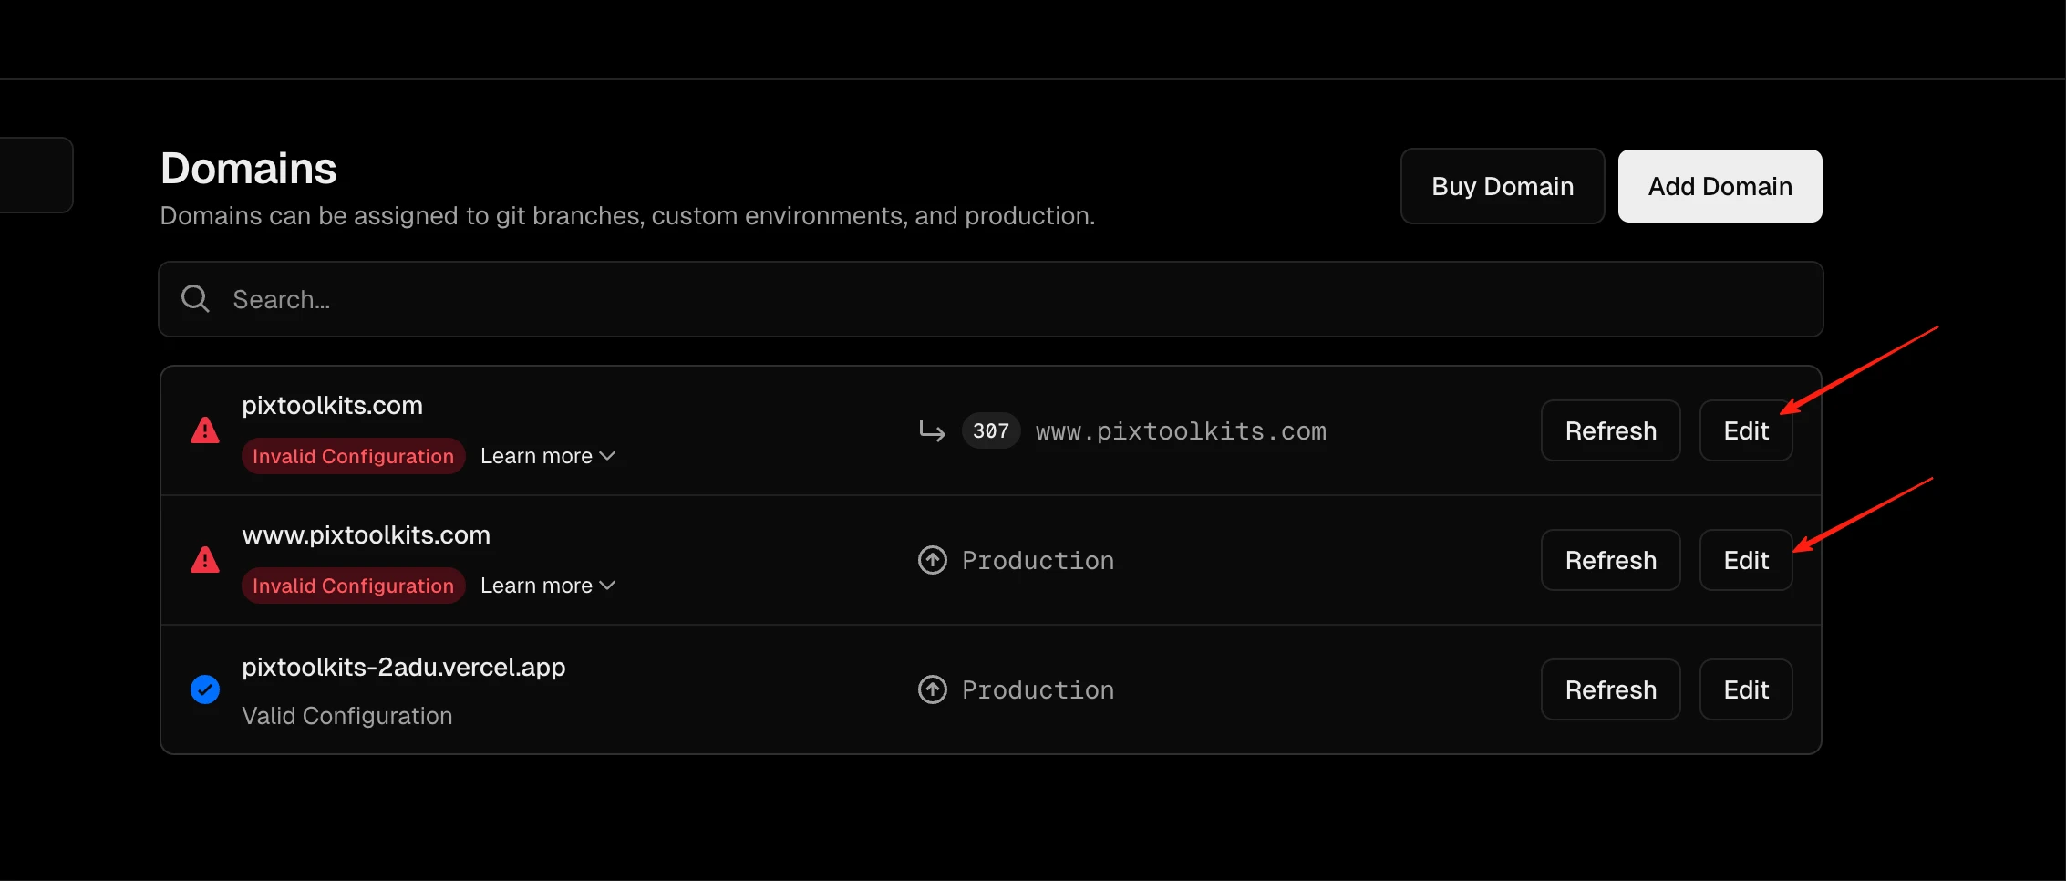Click the Buy Domain button
Image resolution: width=2066 pixels, height=881 pixels.
click(1503, 186)
